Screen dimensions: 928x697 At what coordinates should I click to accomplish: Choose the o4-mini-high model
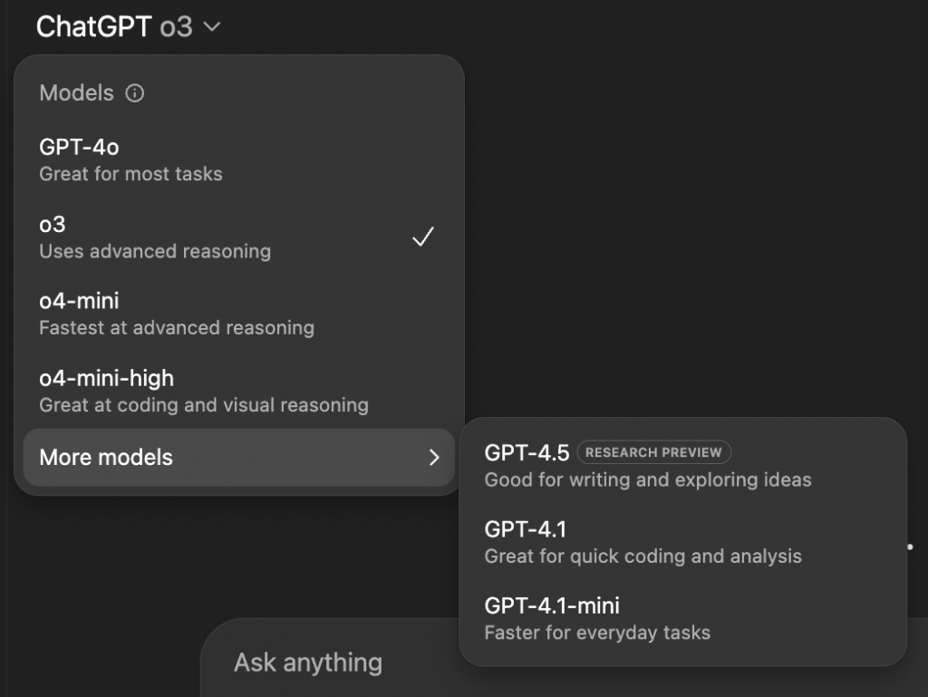click(239, 392)
